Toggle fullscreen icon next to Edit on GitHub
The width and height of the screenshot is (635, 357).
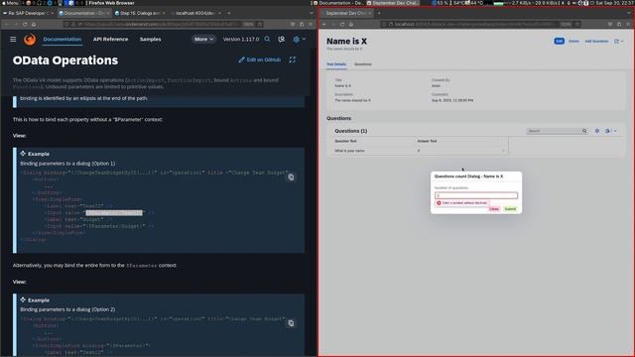293,59
